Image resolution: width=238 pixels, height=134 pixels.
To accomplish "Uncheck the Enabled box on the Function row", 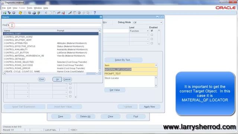I will [x=152, y=31].
